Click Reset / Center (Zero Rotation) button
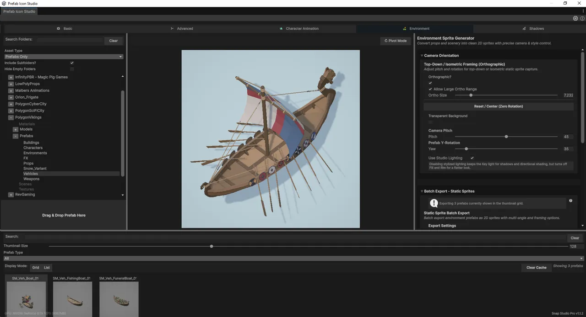 click(499, 106)
